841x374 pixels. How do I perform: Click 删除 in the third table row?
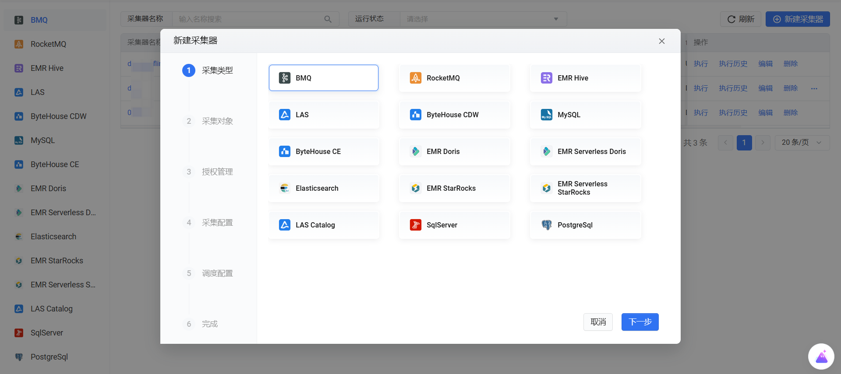790,113
